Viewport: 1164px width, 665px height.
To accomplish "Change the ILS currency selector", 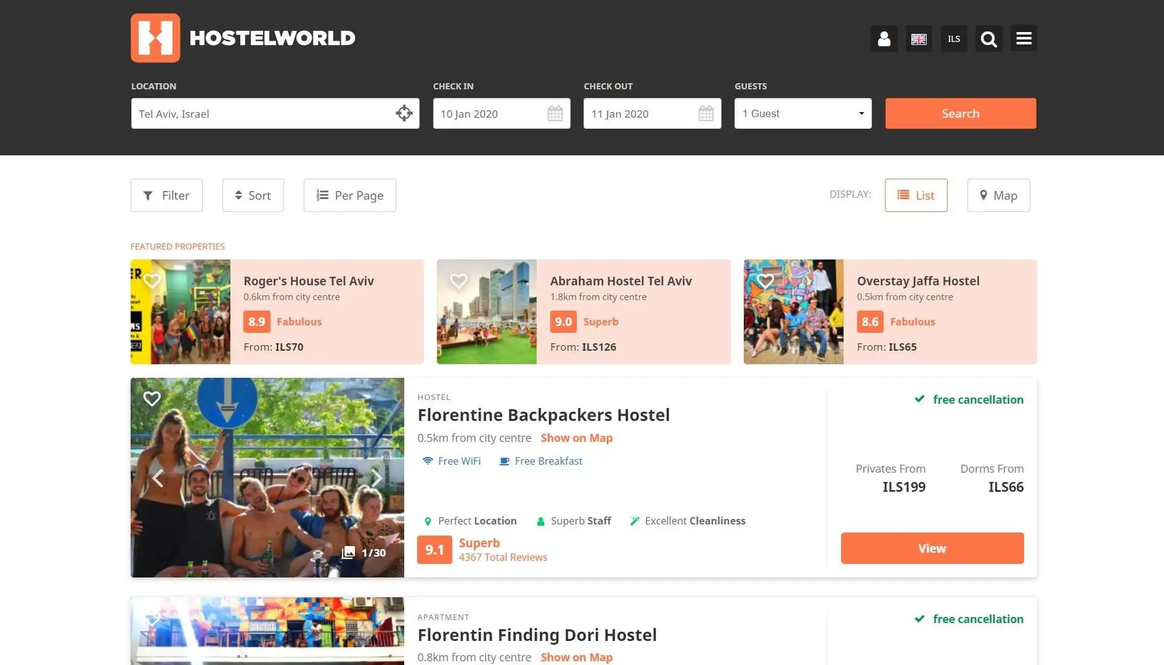I will 954,39.
